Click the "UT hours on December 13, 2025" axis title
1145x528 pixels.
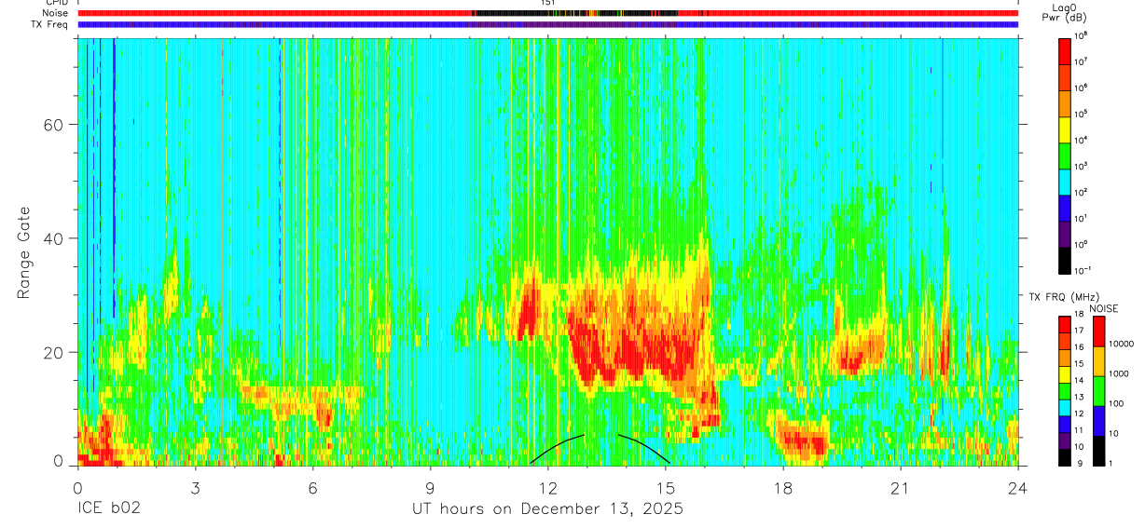pyautogui.click(x=548, y=508)
